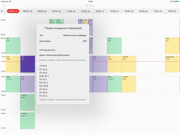Open ОС 106и lesson on 14.04
This screenshot has height=135, width=180.
114,64
